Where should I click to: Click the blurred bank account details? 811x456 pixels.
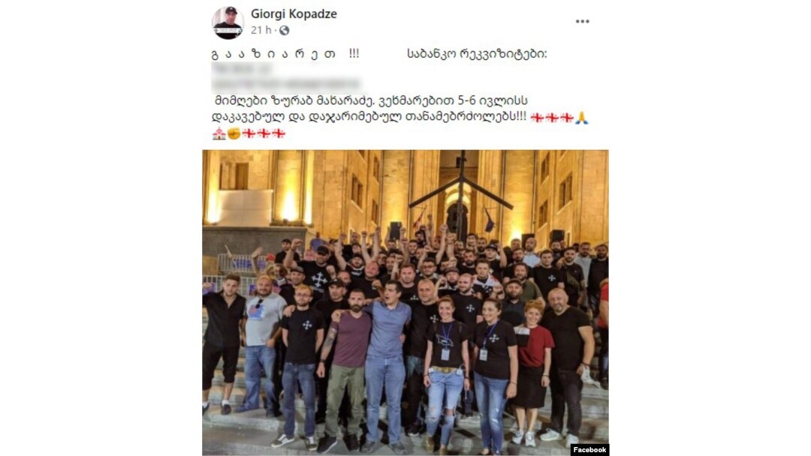tap(285, 76)
